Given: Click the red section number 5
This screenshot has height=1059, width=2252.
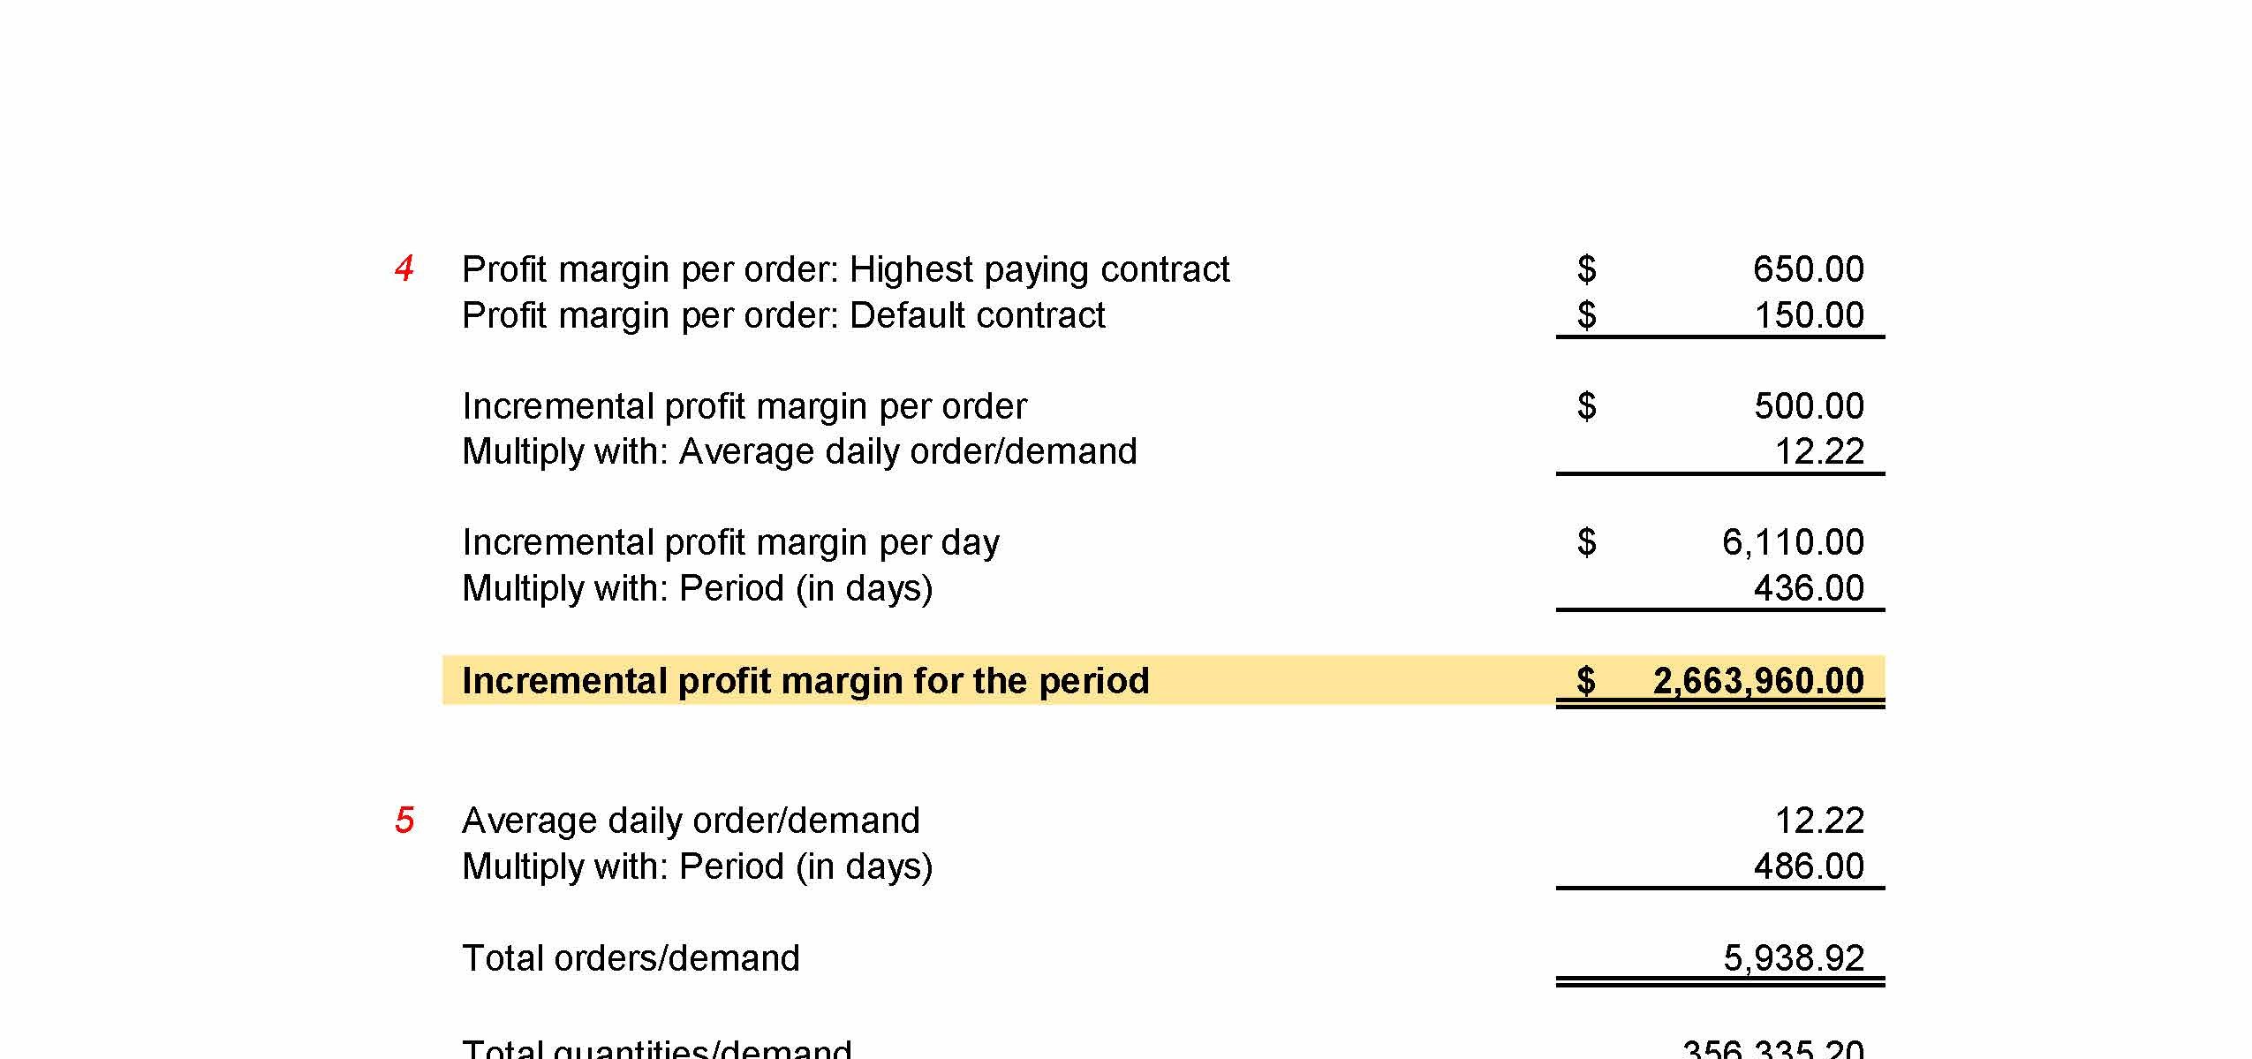Looking at the screenshot, I should point(404,821).
